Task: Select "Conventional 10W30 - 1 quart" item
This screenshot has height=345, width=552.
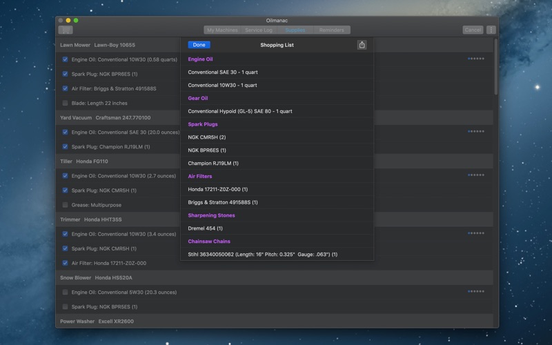Action: click(x=277, y=85)
